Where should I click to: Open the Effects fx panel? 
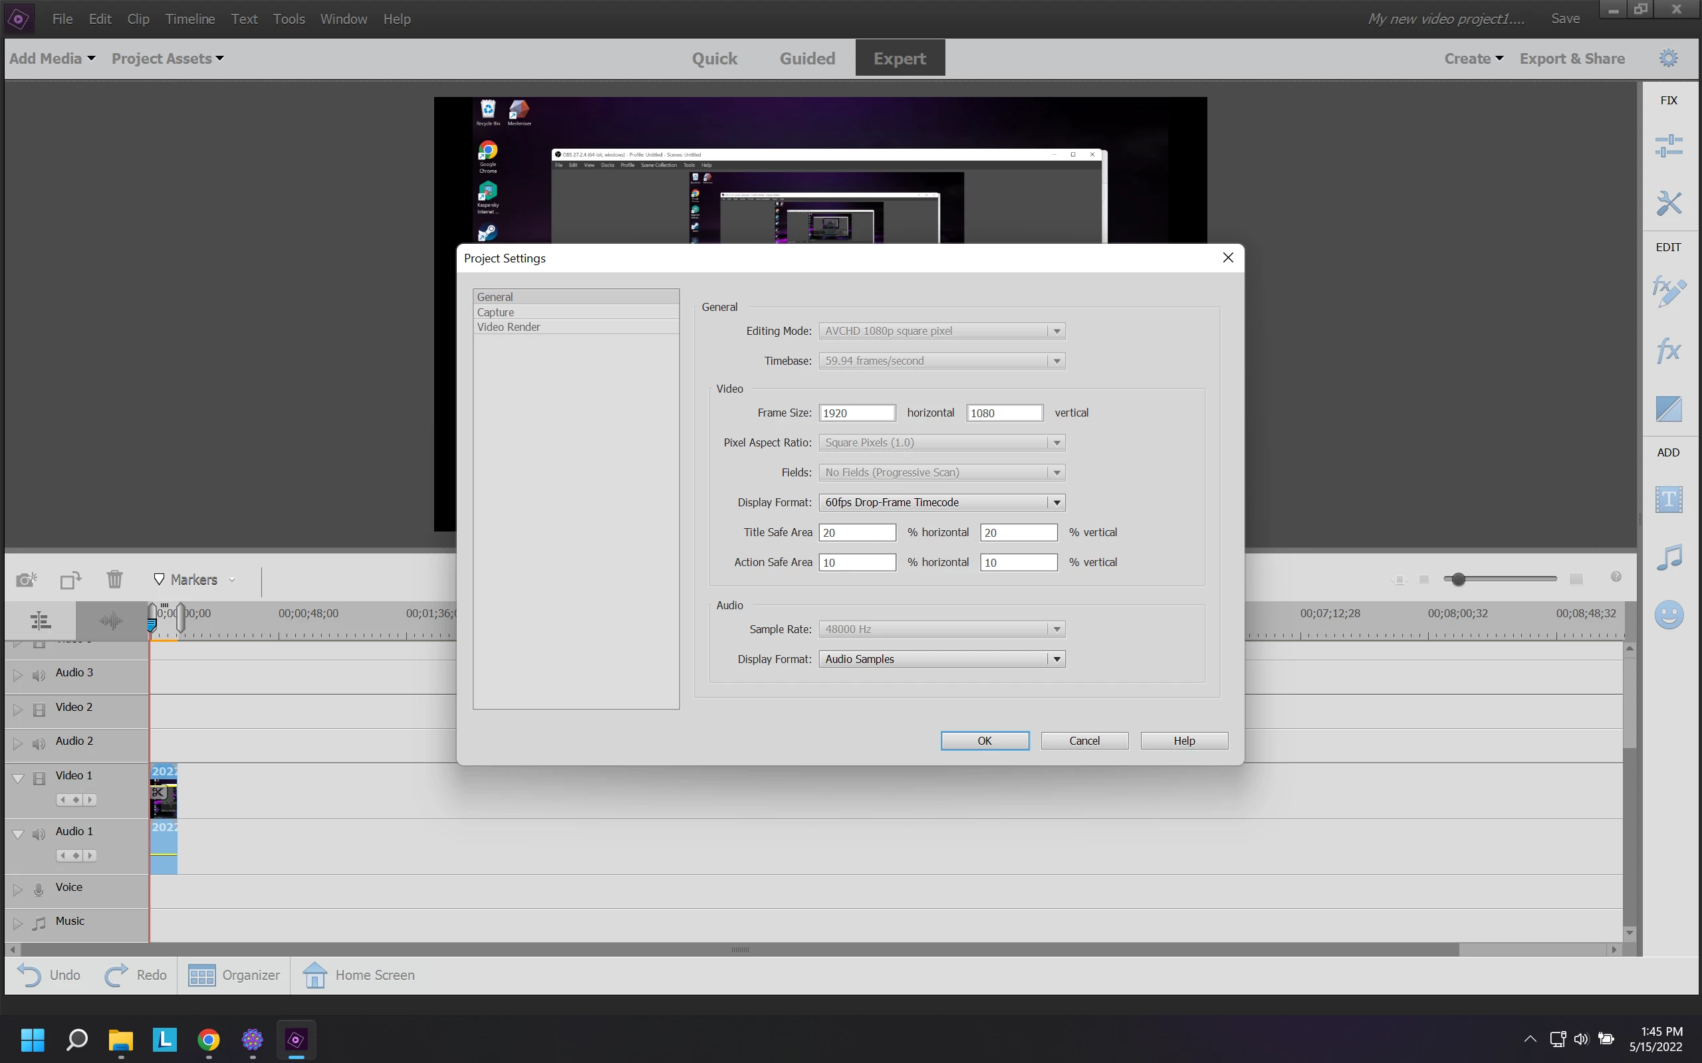[x=1668, y=350]
